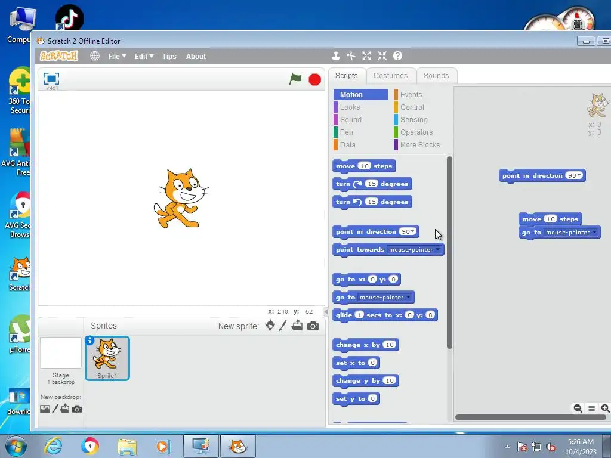Launch Internet Explorer from the taskbar

(x=53, y=446)
